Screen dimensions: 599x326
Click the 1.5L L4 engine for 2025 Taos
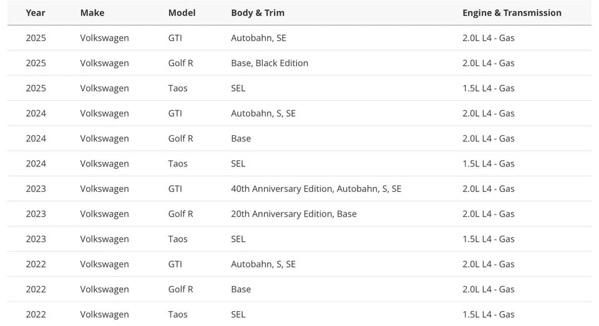point(489,89)
